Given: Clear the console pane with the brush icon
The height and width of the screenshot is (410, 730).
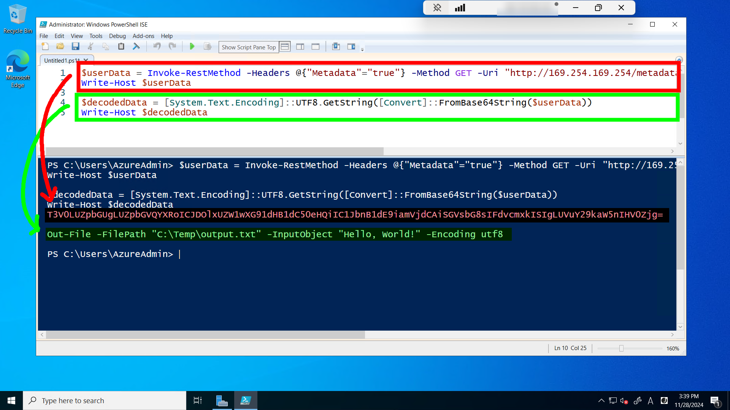Looking at the screenshot, I should (136, 46).
